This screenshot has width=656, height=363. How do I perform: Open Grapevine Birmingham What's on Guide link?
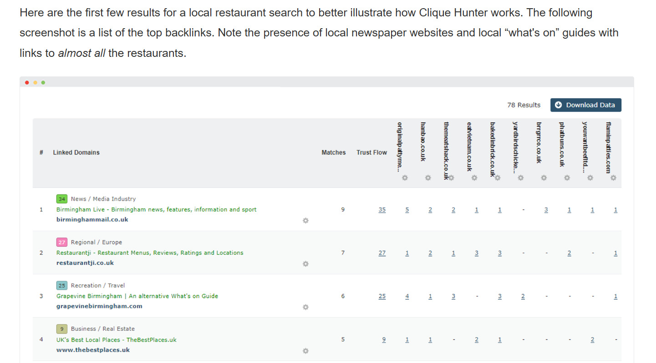click(137, 296)
